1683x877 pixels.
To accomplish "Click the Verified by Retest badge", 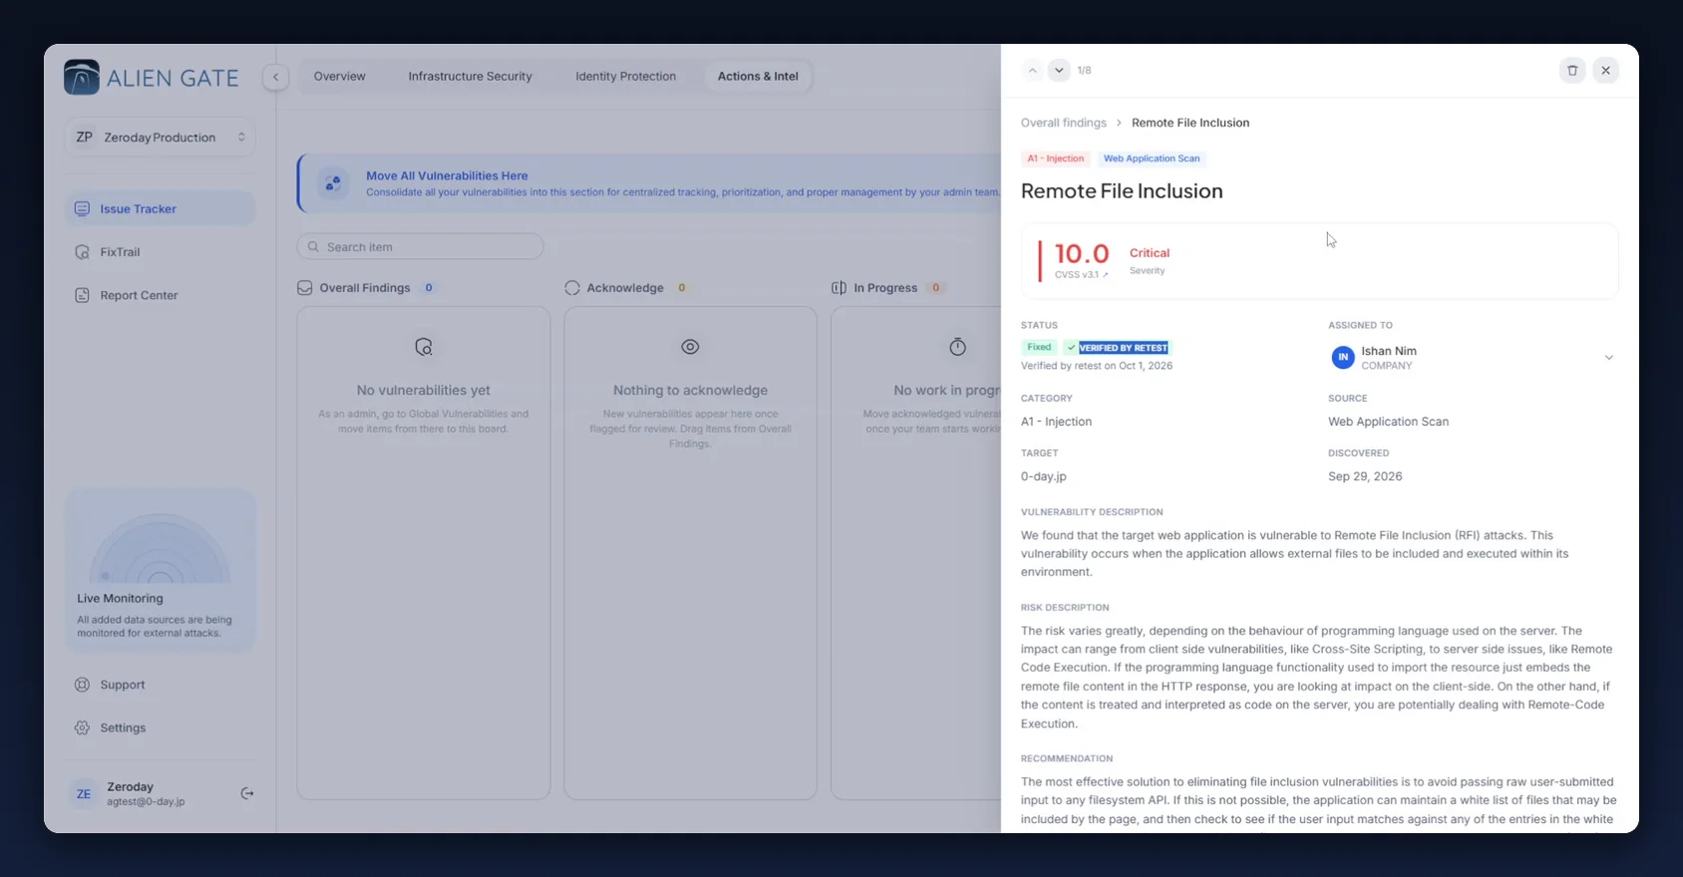I will pos(1116,347).
